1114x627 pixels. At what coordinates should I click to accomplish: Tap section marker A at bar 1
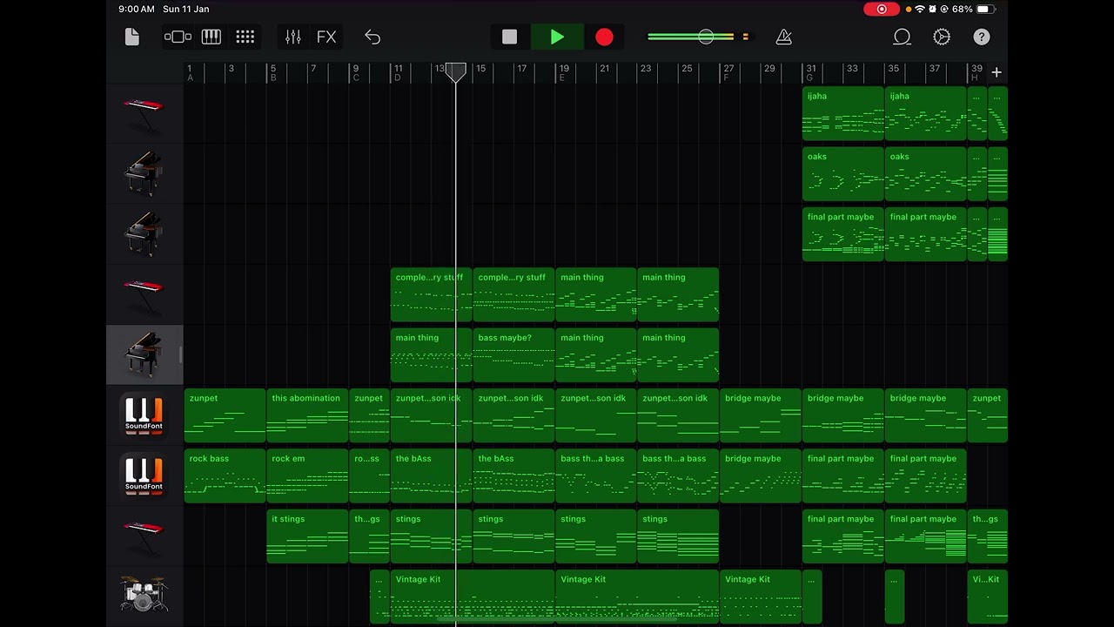coord(190,78)
